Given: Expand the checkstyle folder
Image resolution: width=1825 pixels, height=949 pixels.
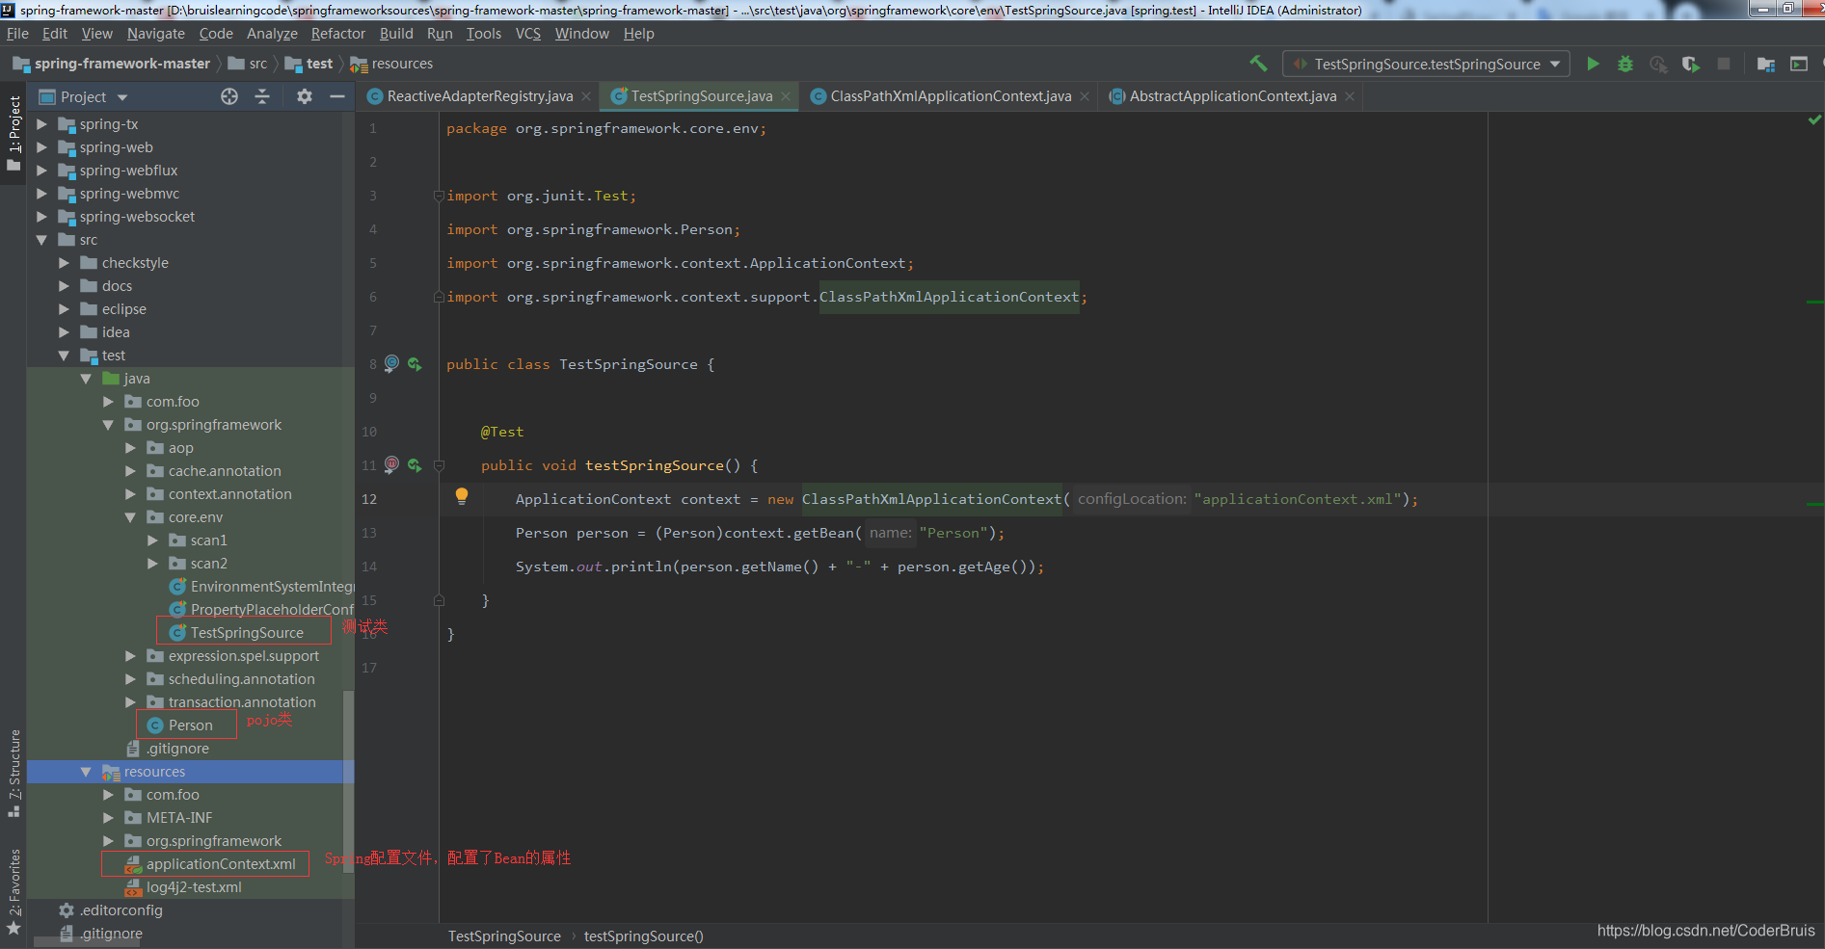Looking at the screenshot, I should (64, 263).
